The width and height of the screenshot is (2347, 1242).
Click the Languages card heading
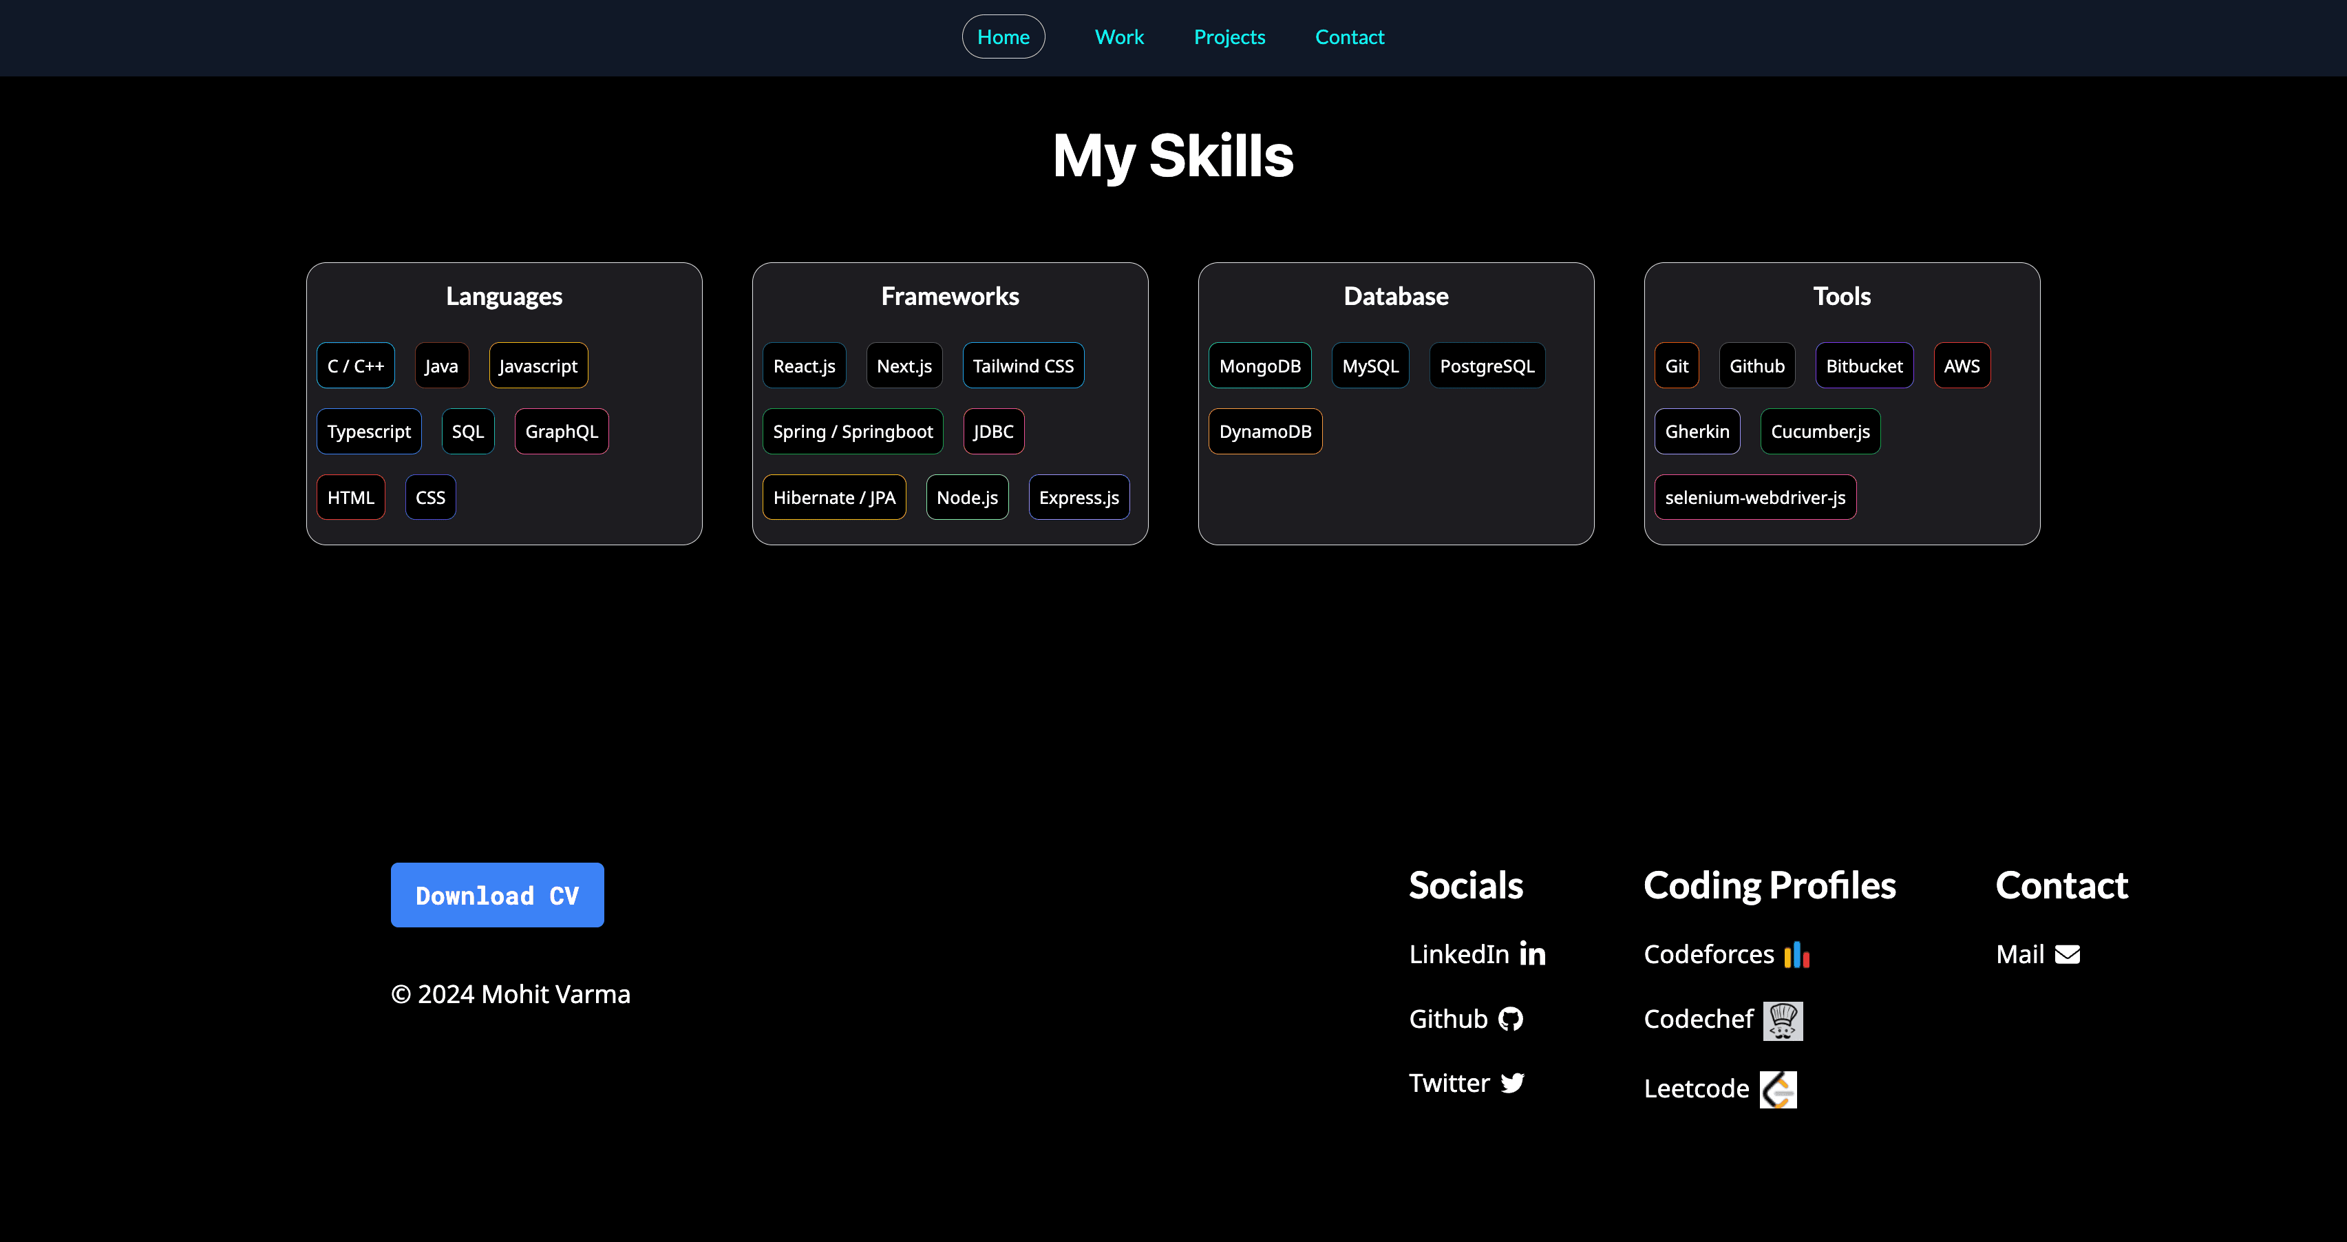pos(504,296)
